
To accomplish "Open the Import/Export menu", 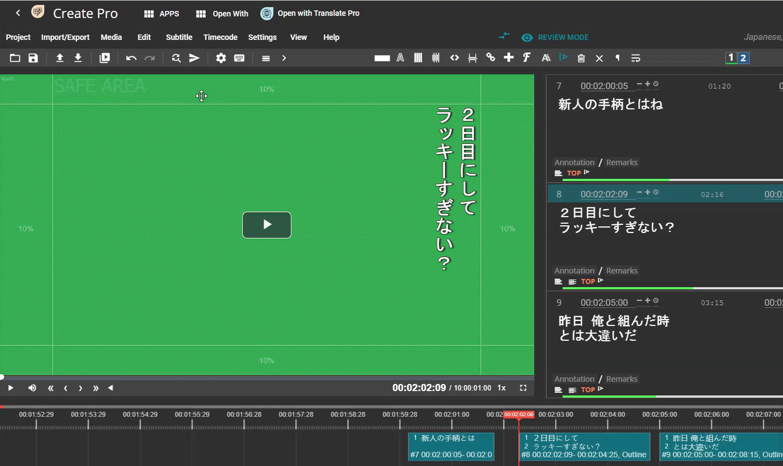I will pyautogui.click(x=65, y=37).
